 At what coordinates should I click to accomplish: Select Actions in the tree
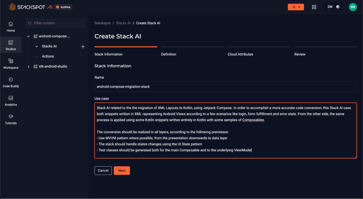click(x=48, y=56)
